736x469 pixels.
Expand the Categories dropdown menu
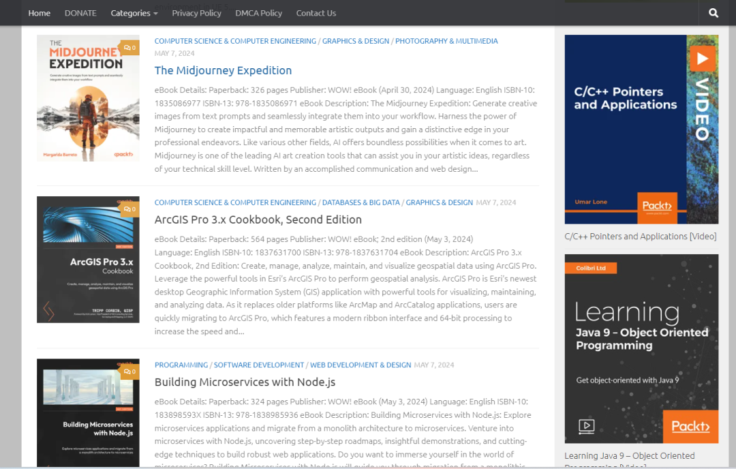pos(134,13)
